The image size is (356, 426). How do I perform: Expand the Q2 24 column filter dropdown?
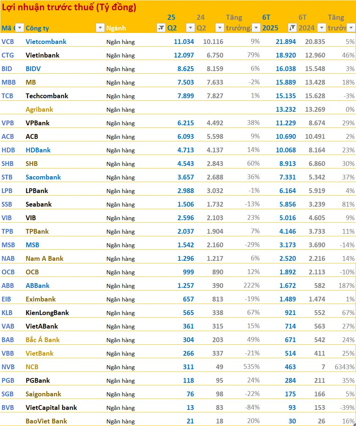(x=220, y=28)
